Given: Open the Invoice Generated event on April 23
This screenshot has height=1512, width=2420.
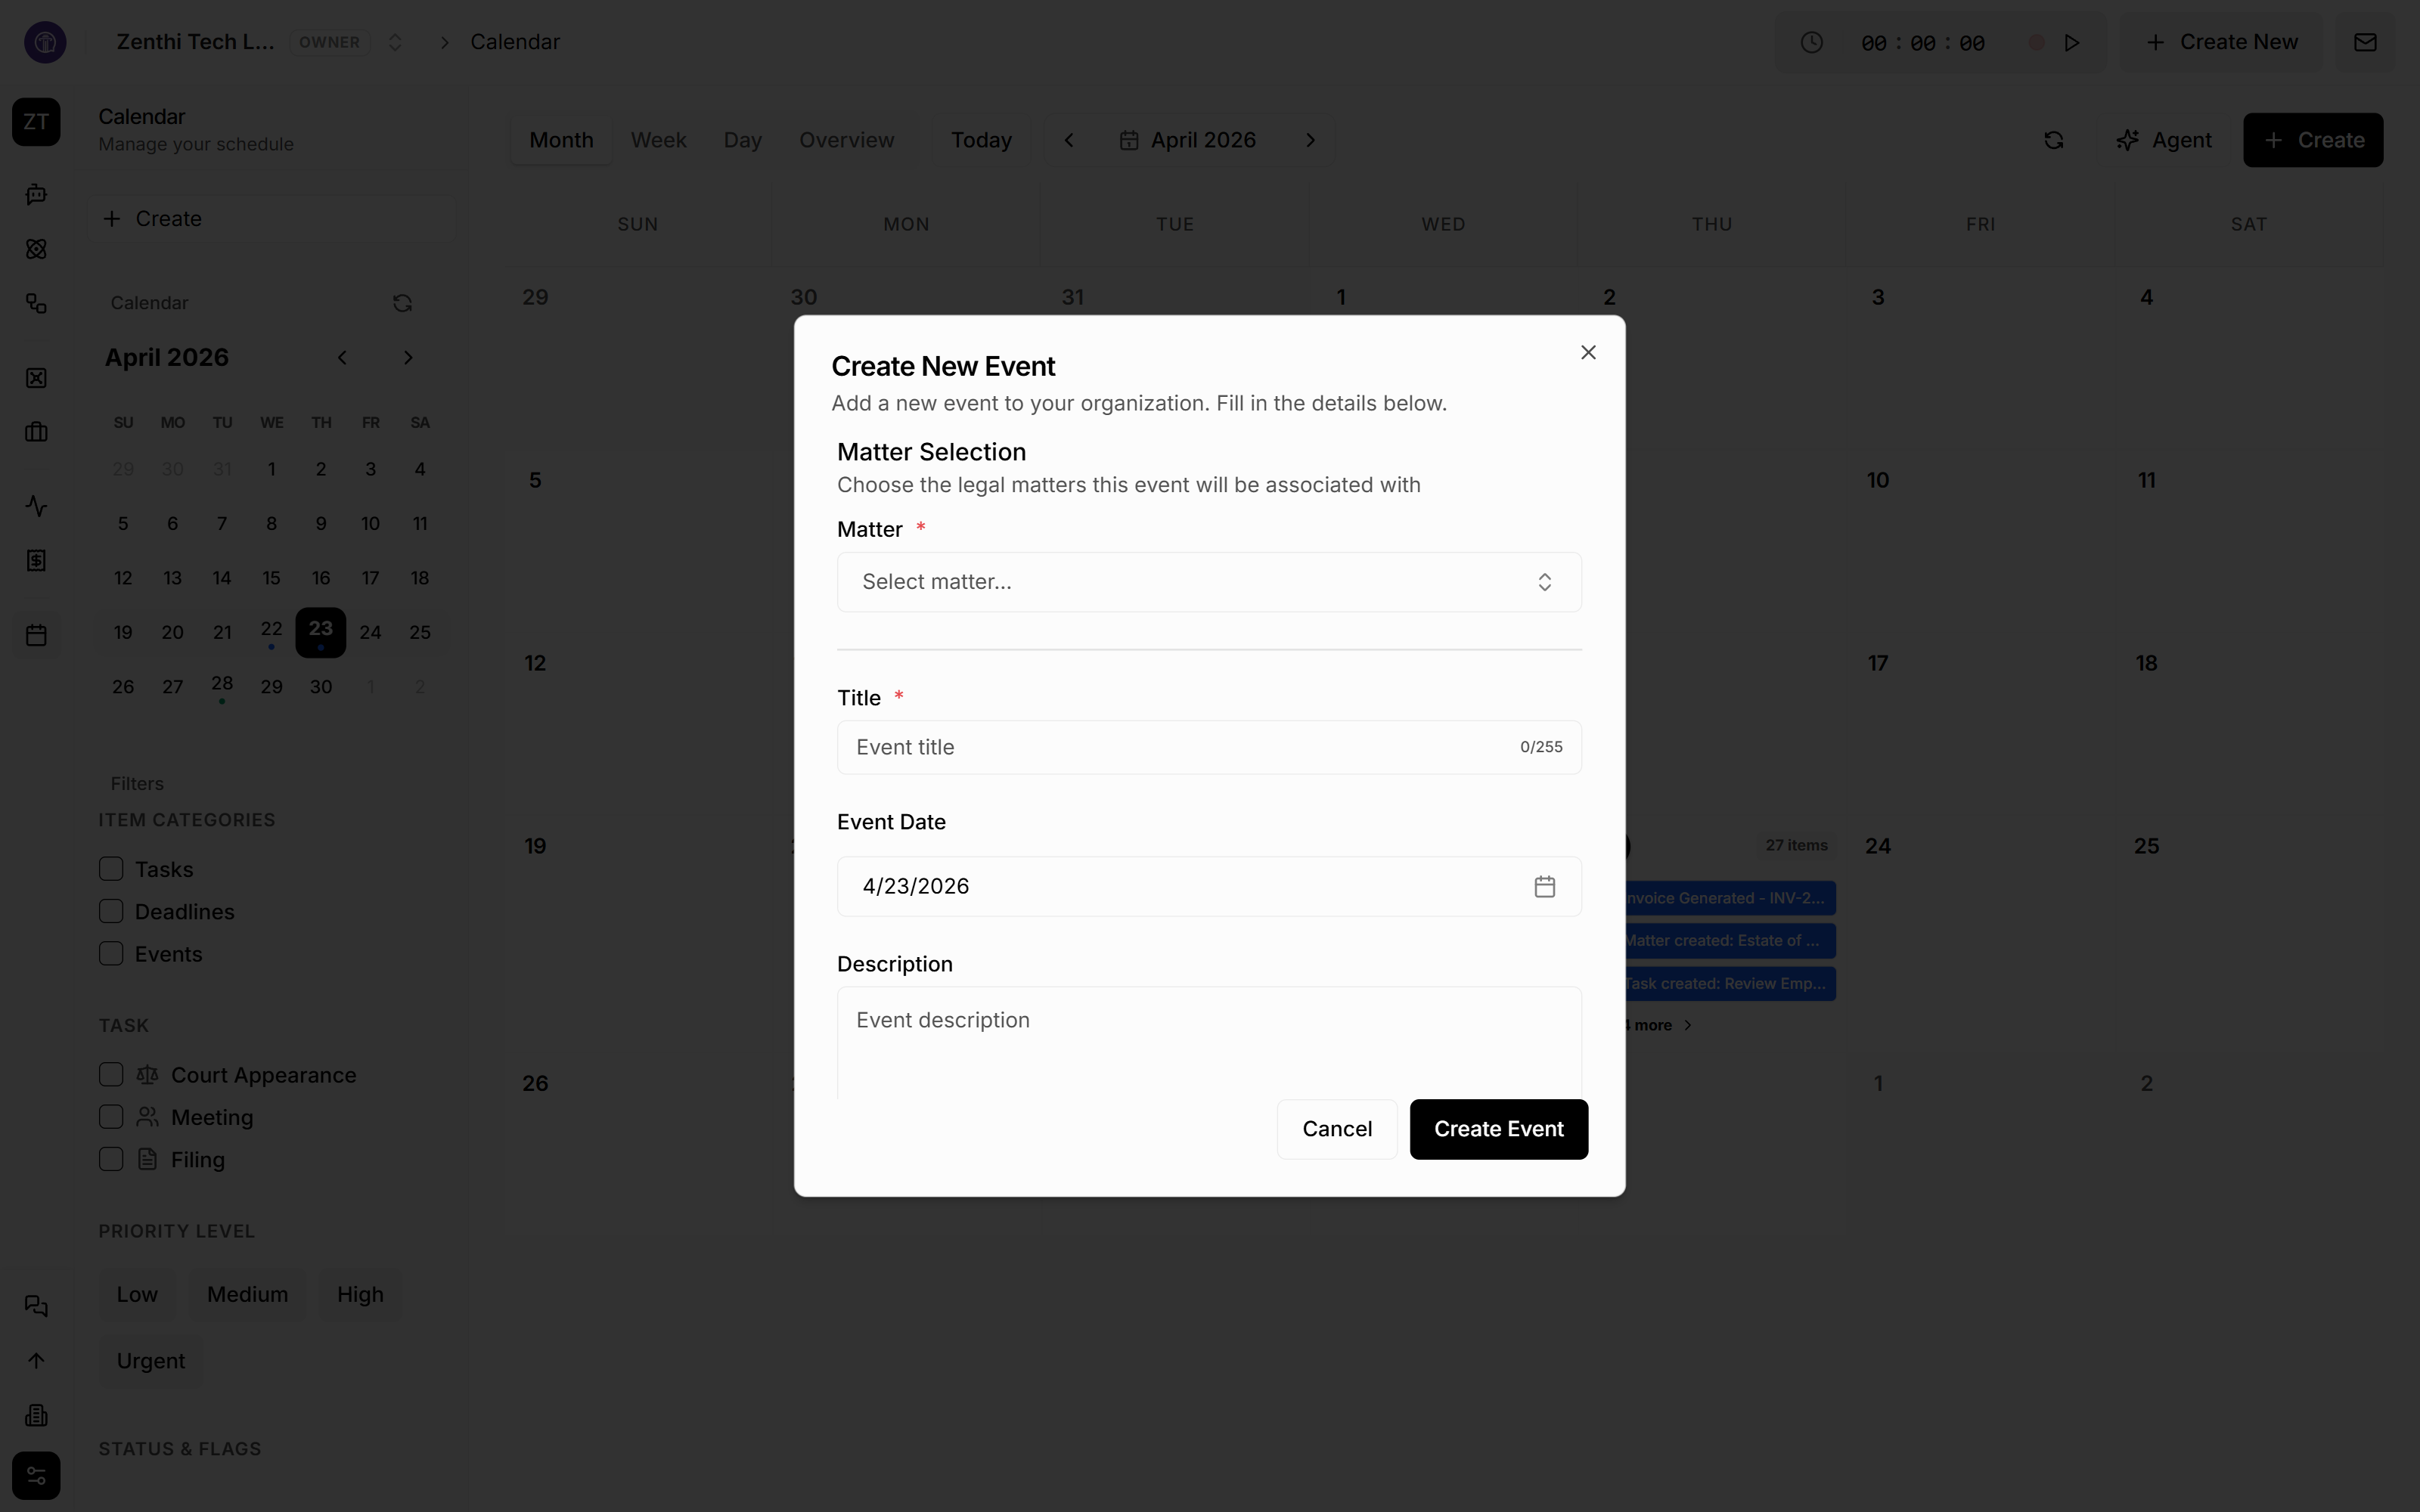Looking at the screenshot, I should tap(1730, 898).
